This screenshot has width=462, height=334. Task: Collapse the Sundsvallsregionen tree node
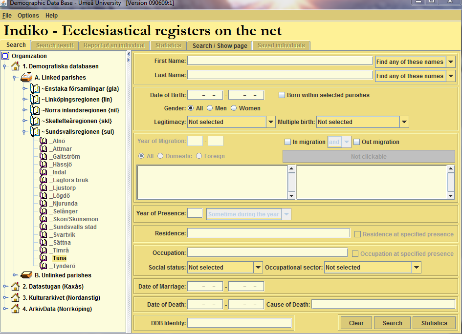click(24, 132)
